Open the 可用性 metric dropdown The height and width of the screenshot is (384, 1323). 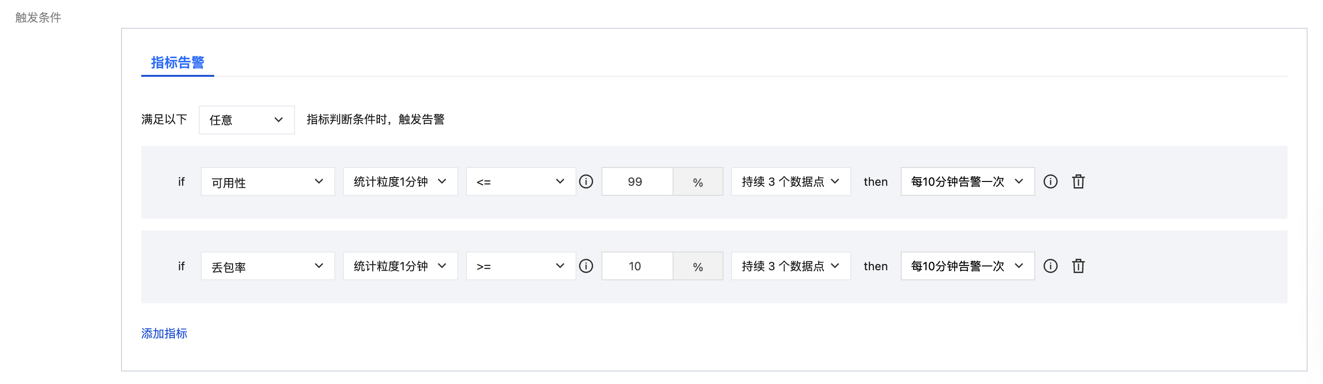pyautogui.click(x=268, y=182)
